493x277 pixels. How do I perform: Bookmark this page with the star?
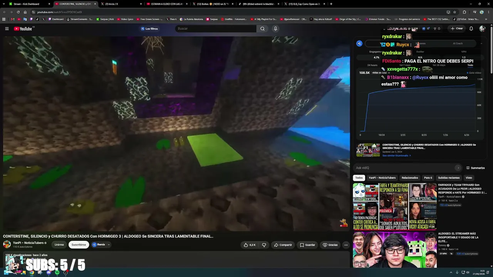click(454, 12)
